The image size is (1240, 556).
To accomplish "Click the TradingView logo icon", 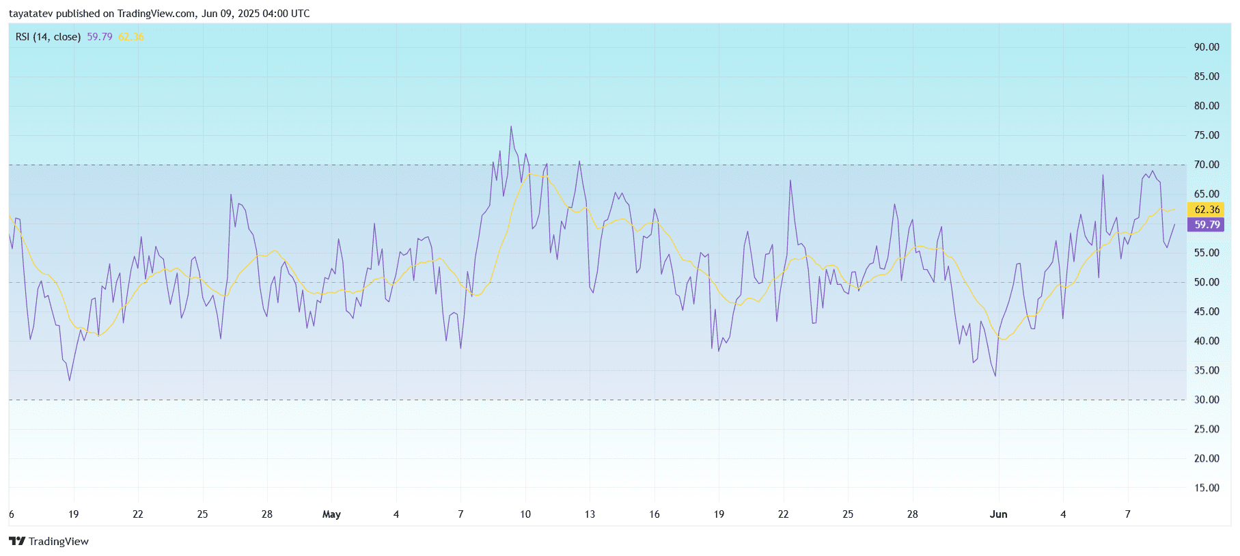I will 17,541.
